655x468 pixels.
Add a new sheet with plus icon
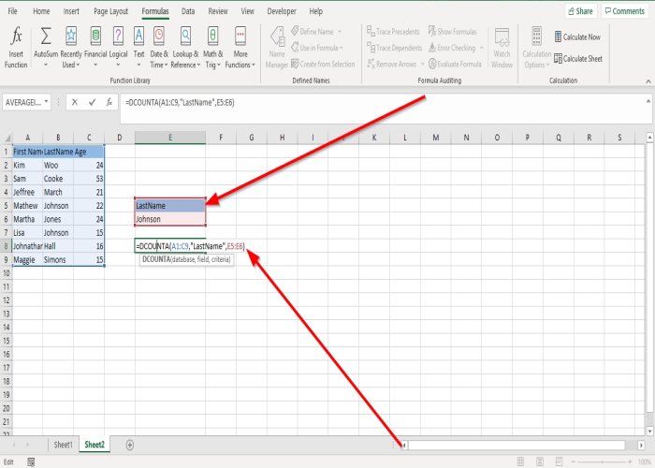pos(130,445)
